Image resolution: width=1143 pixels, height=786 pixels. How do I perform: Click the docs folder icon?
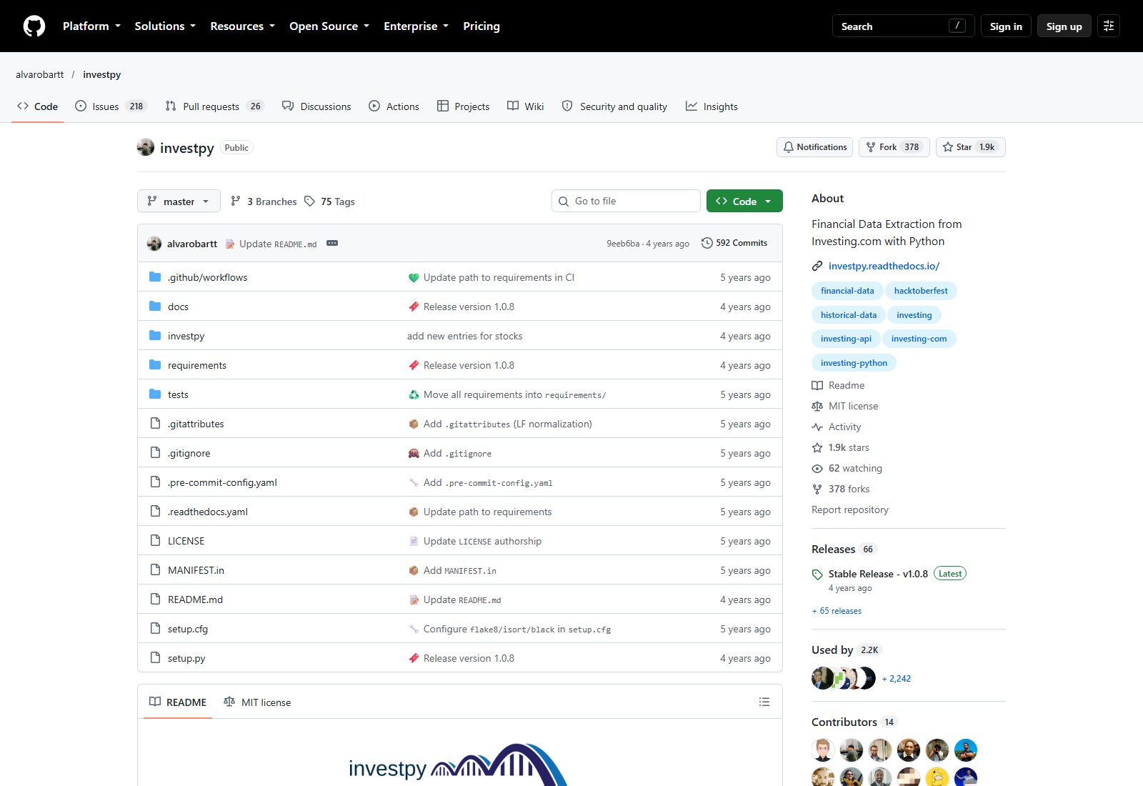[x=155, y=307]
